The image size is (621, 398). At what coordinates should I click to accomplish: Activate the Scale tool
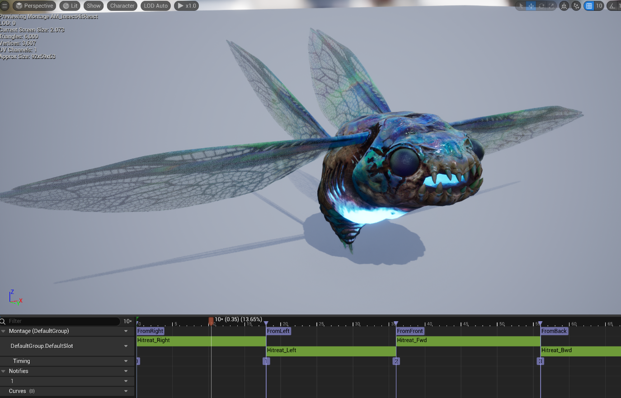[x=551, y=6]
